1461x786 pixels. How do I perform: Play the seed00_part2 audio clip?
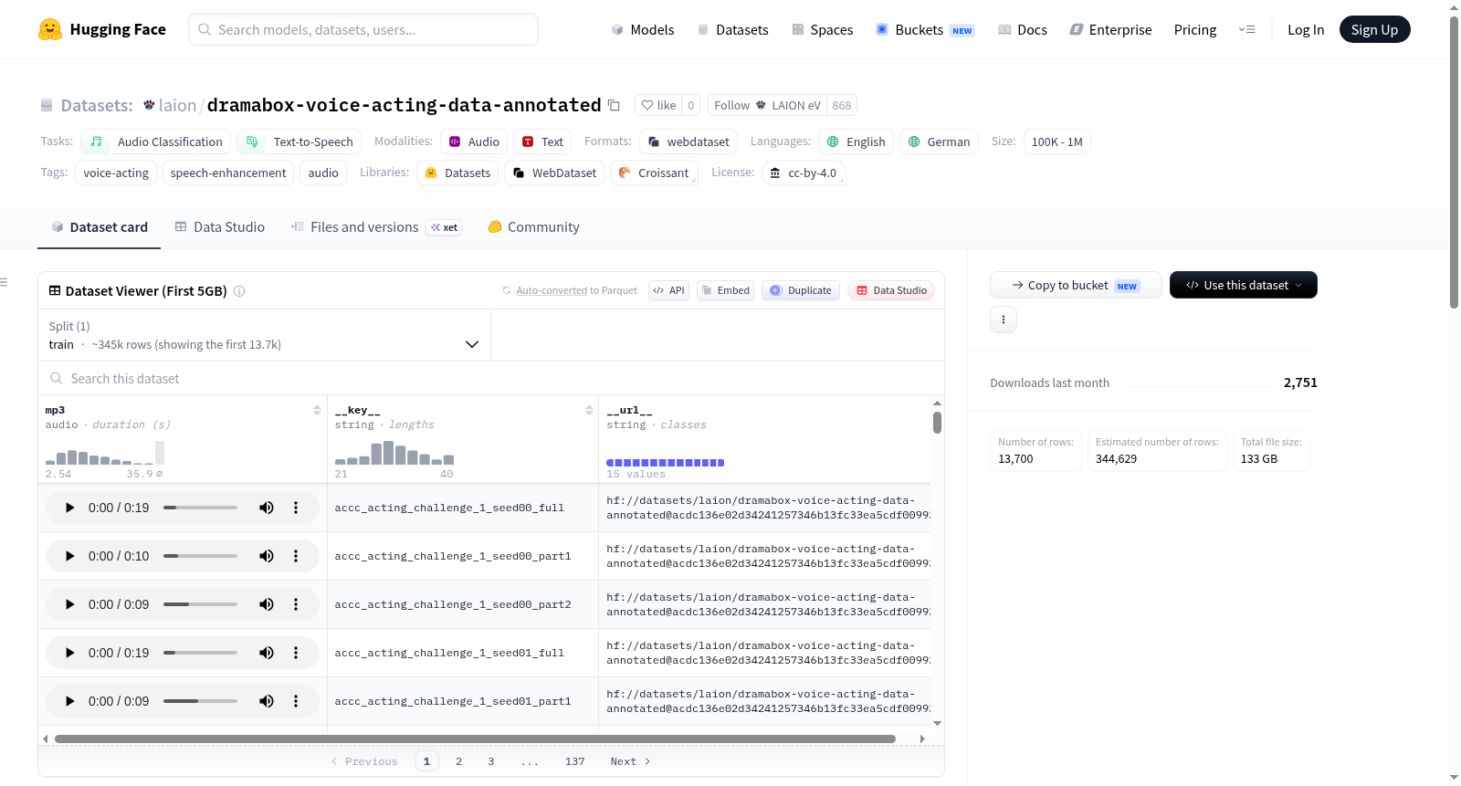point(69,604)
